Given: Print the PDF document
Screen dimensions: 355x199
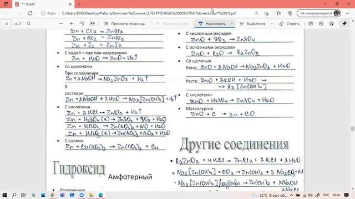Looking at the screenshot, I should pos(311,23).
